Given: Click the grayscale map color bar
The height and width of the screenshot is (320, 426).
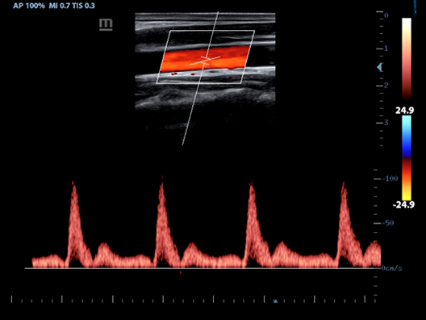Looking at the screenshot, I should [x=407, y=58].
